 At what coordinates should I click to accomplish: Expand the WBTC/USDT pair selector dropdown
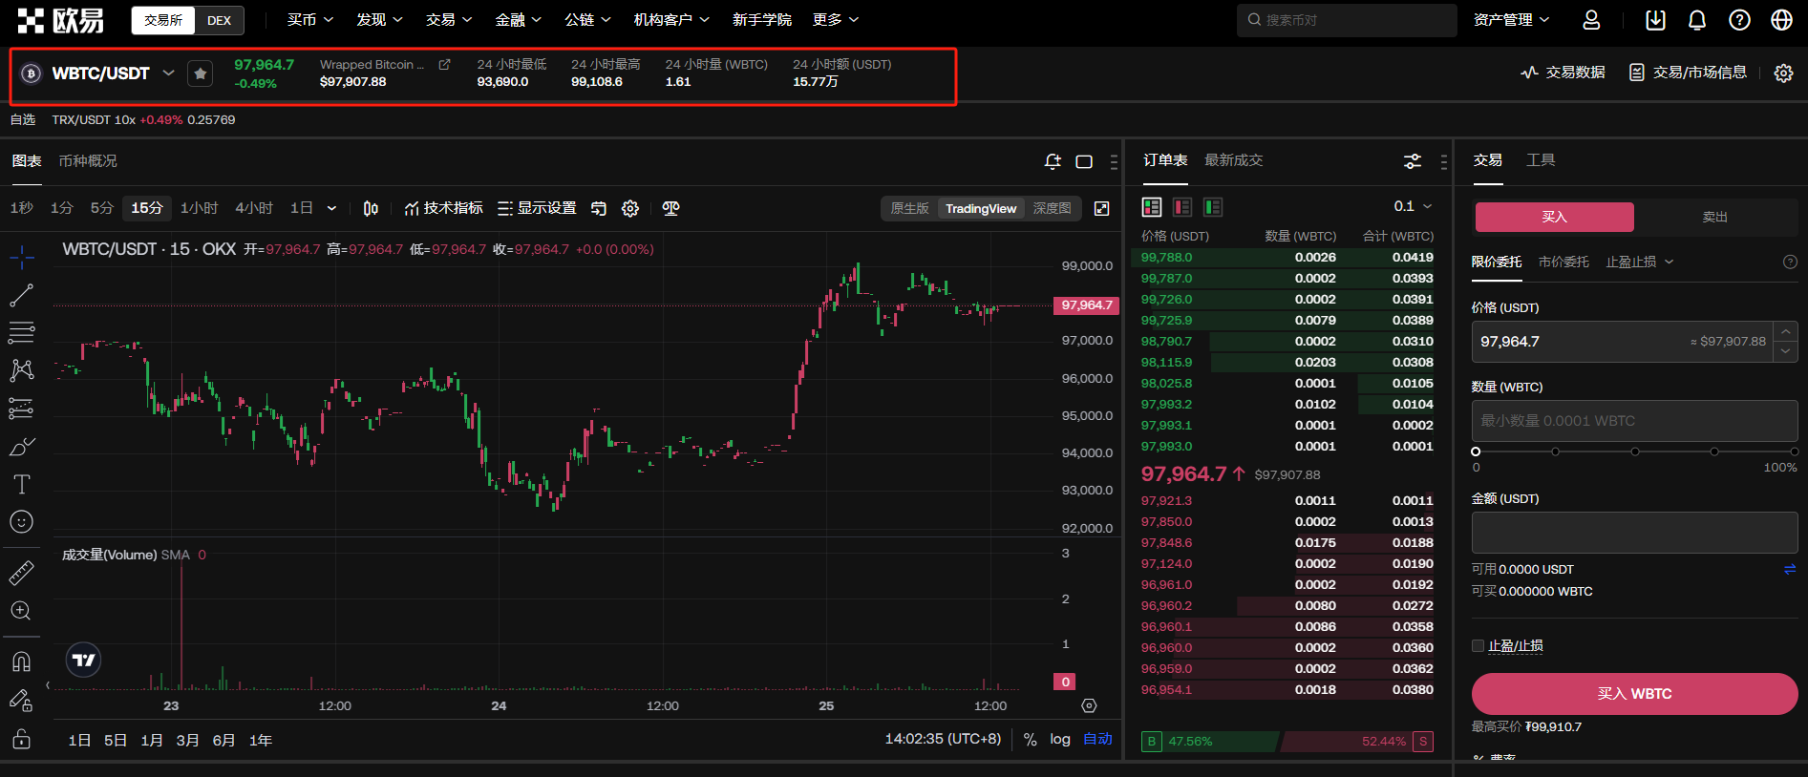[x=169, y=73]
